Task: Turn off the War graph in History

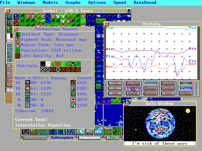Action: (x=186, y=83)
